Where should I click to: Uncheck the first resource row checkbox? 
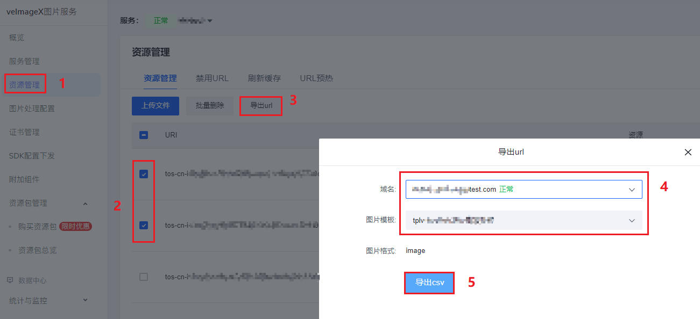[144, 174]
